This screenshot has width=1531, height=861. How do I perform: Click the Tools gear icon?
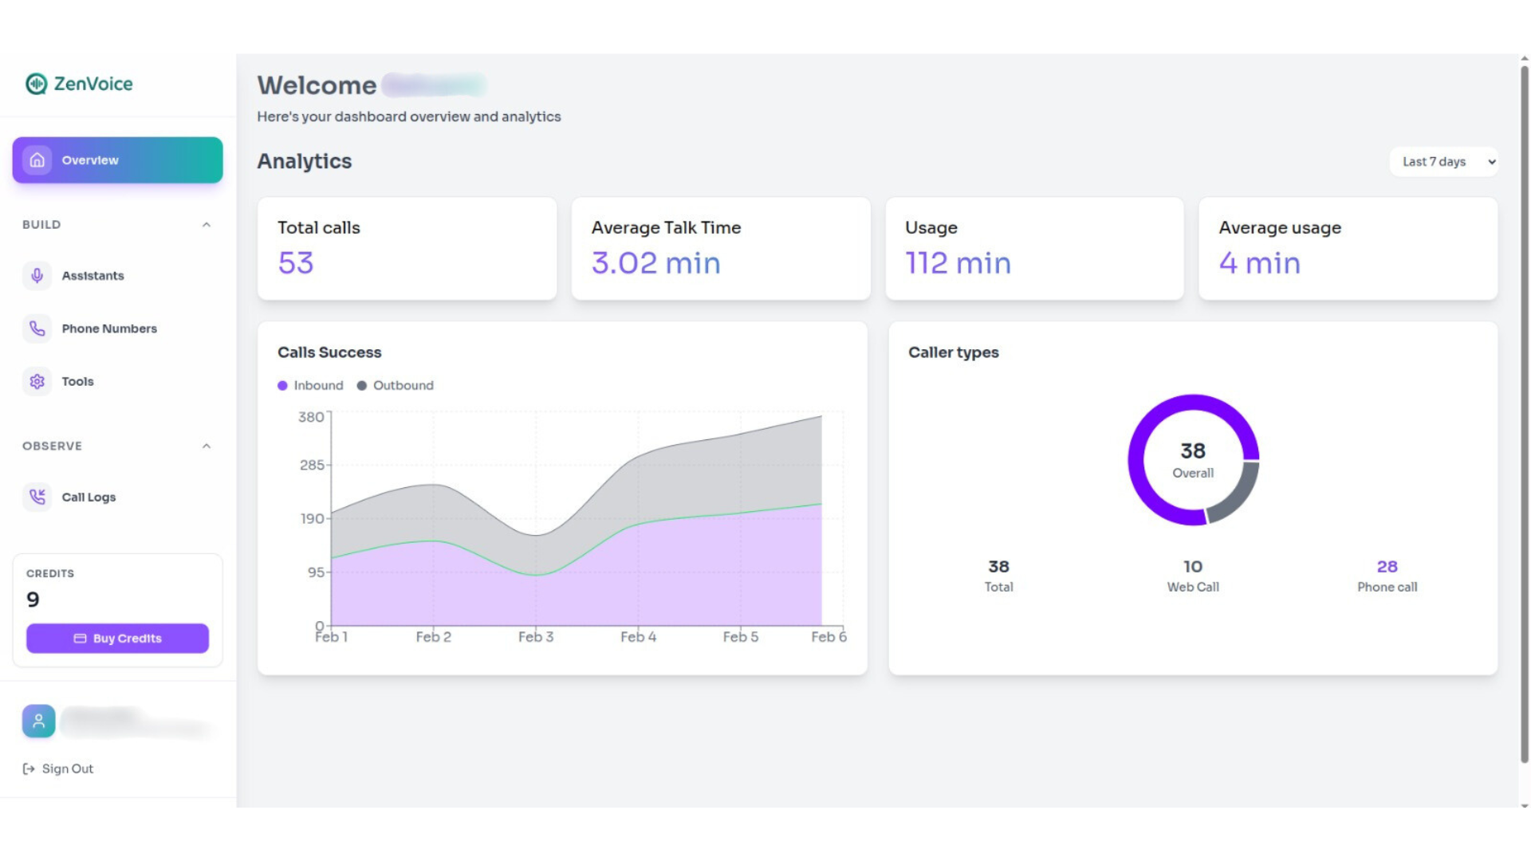point(37,382)
